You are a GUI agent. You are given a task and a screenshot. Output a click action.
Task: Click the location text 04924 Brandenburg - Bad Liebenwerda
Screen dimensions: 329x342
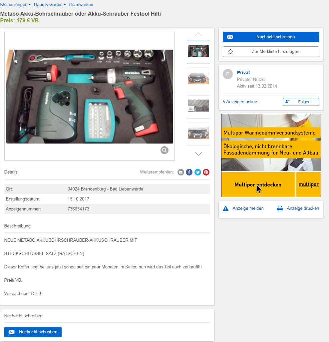pos(105,189)
